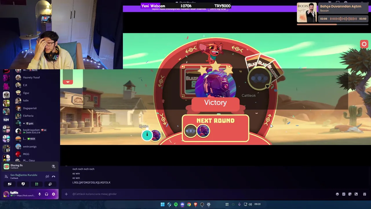
Task: Click the plus attach button in chat
Action: tap(66, 194)
